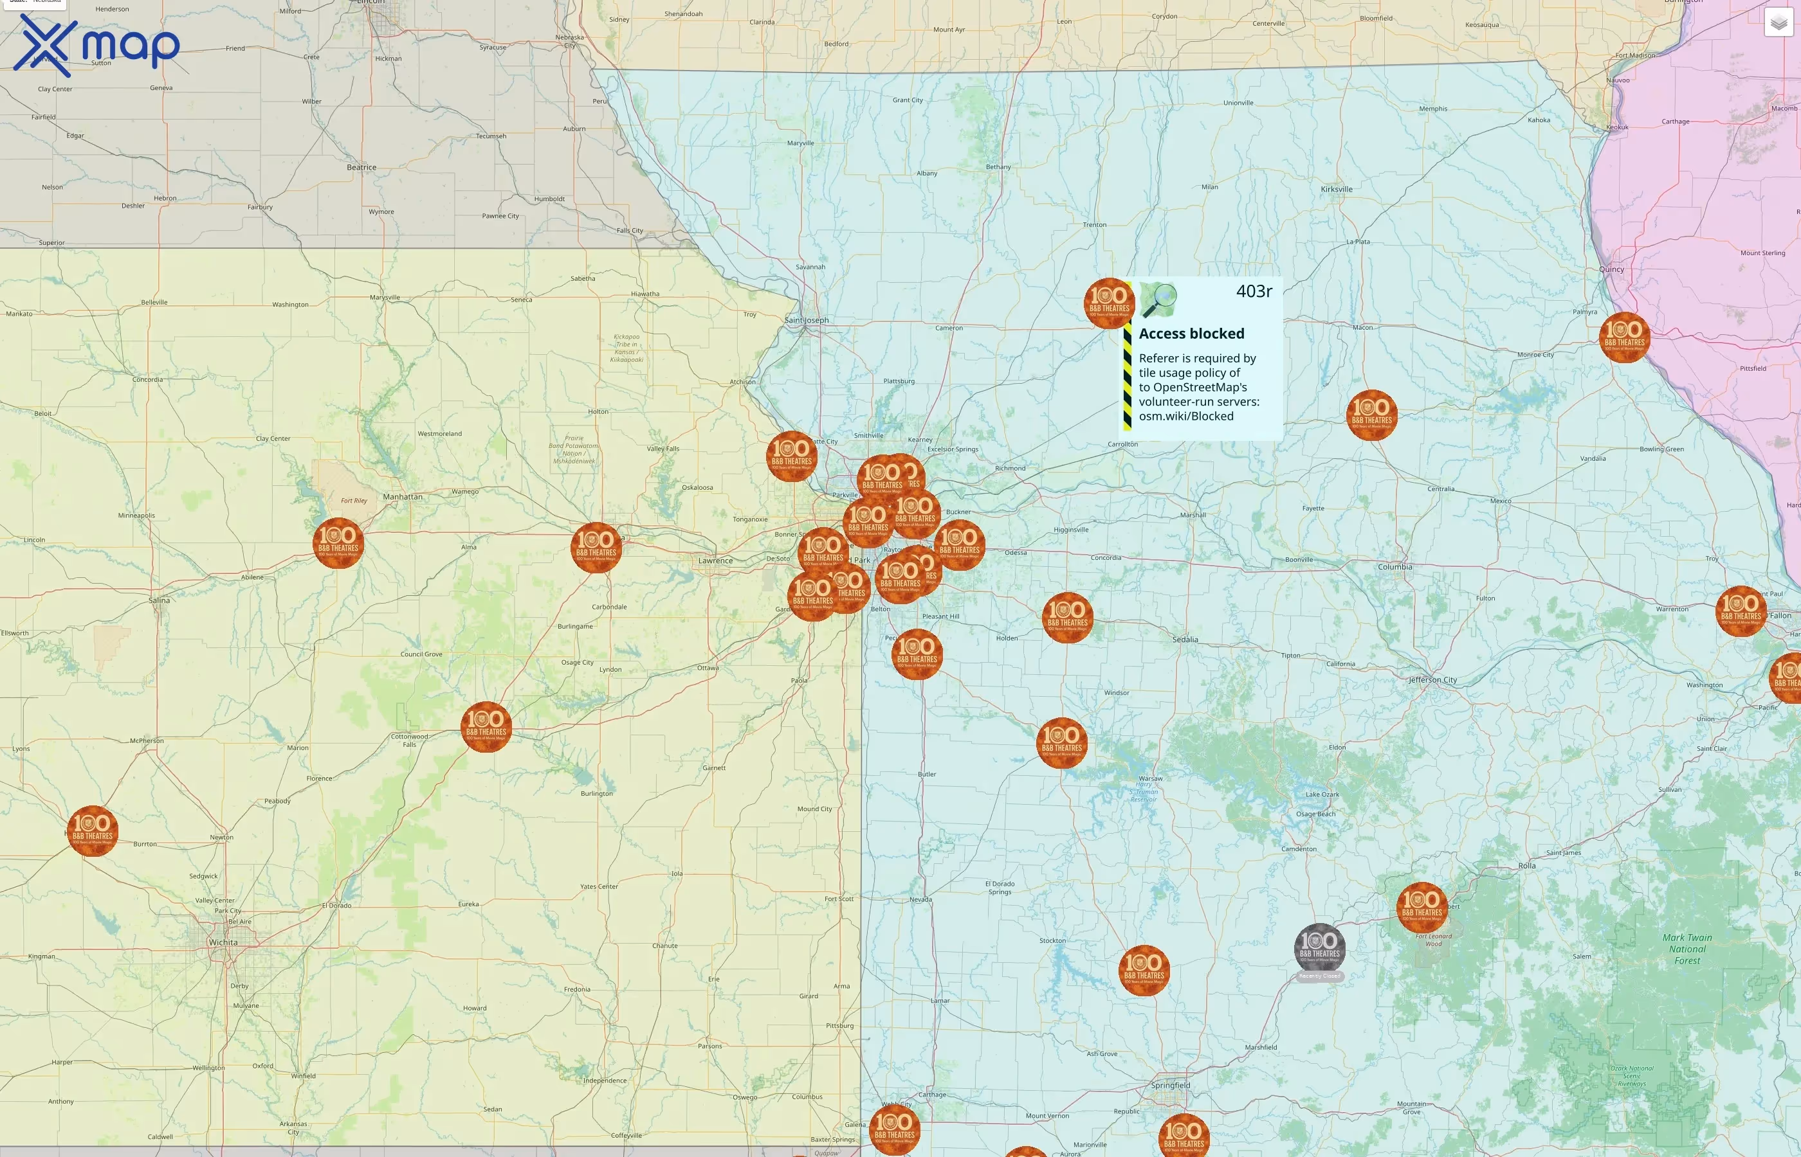This screenshot has height=1157, width=1801.
Task: Click the Sedalia city label
Action: coord(1185,640)
